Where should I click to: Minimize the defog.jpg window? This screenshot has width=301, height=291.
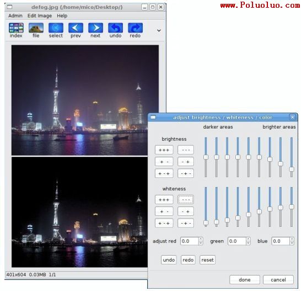click(x=144, y=7)
